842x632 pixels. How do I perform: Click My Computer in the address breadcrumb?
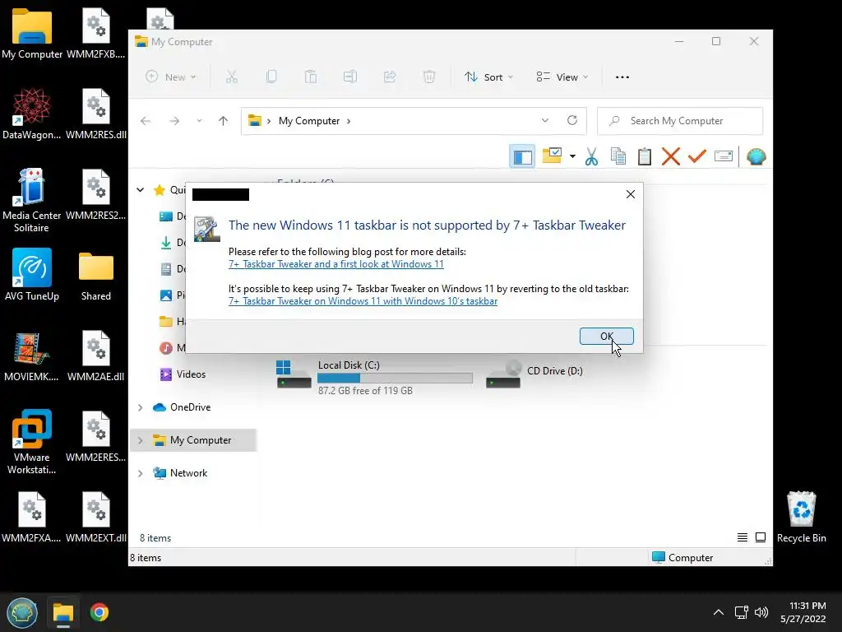coord(309,121)
